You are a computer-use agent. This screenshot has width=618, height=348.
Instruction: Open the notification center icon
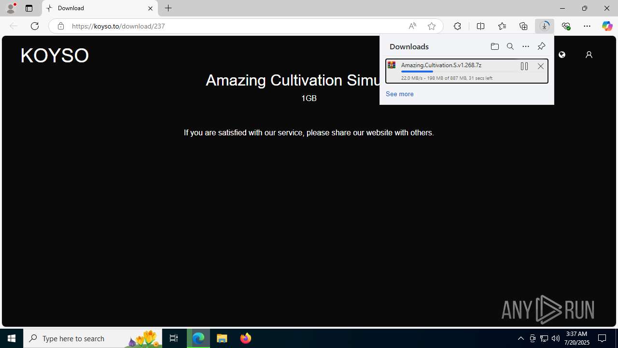(x=602, y=338)
